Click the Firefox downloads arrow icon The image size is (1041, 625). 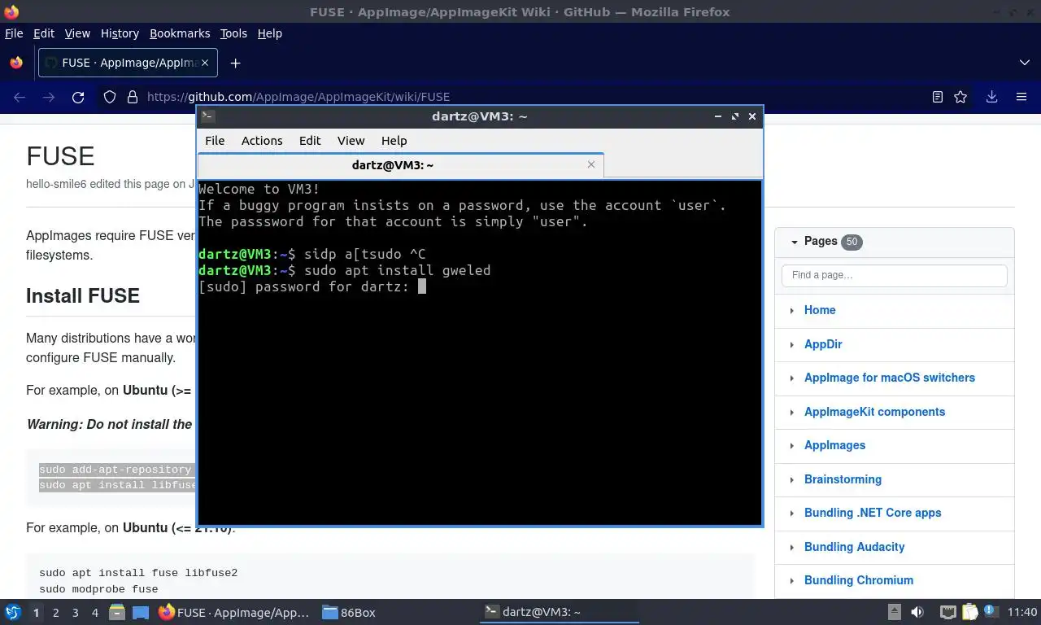[x=991, y=97]
